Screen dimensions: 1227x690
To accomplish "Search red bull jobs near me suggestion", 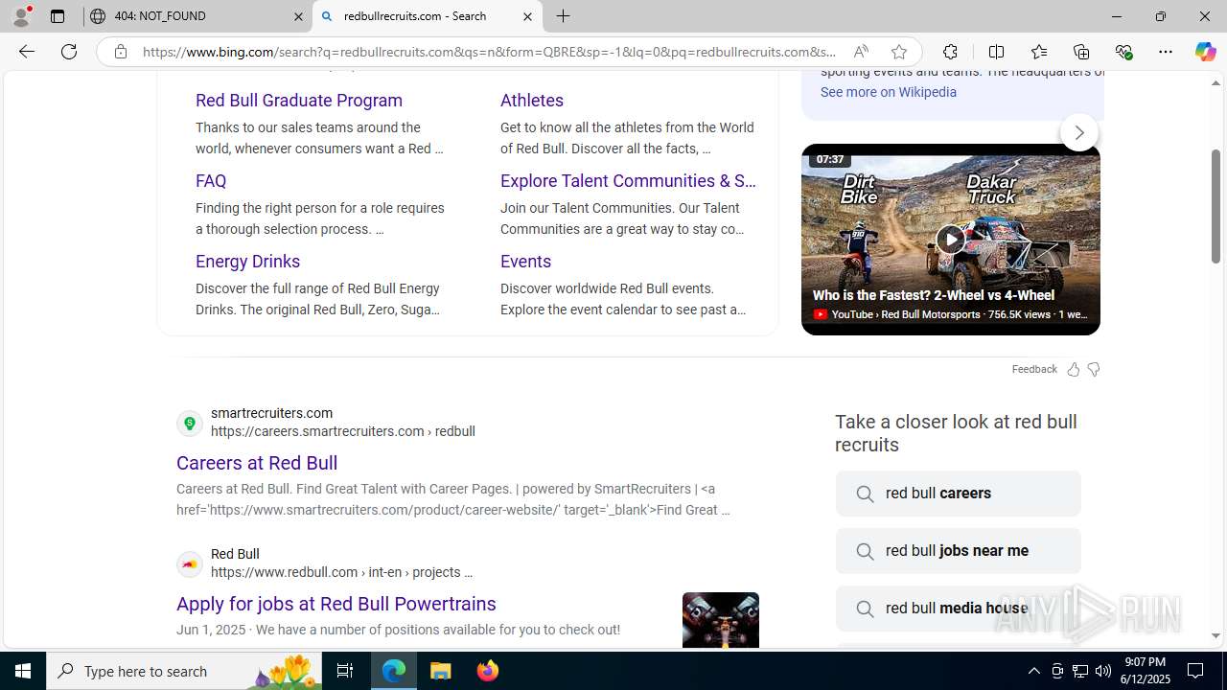I will tap(958, 551).
